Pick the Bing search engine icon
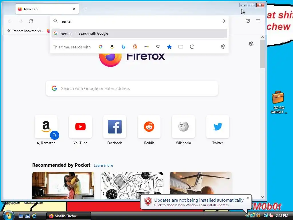 (124, 47)
